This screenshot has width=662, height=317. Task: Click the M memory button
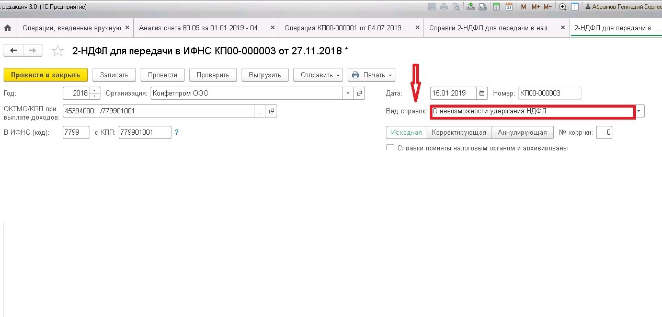[x=524, y=7]
